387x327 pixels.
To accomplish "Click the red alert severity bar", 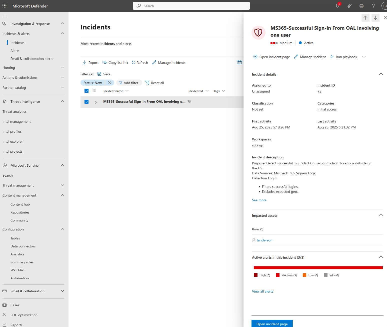I will tap(318, 268).
